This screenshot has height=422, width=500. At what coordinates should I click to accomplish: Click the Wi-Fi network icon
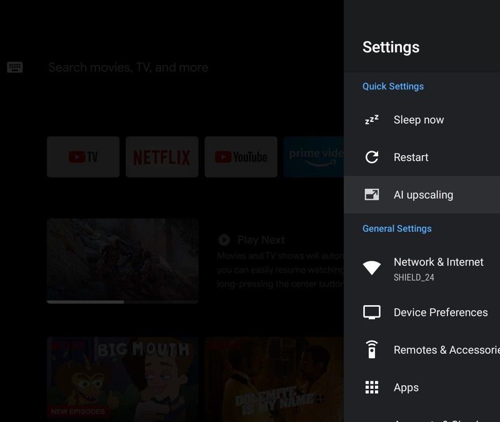(x=372, y=268)
